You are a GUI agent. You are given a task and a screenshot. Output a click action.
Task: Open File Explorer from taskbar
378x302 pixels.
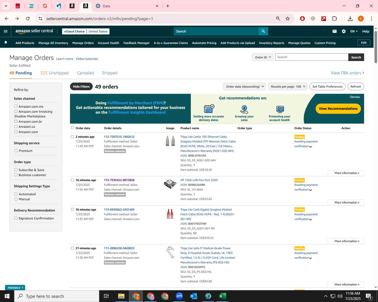tap(121, 296)
